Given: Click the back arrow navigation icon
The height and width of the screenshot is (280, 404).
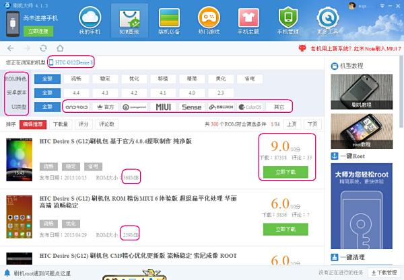Looking at the screenshot, I should coord(11,48).
